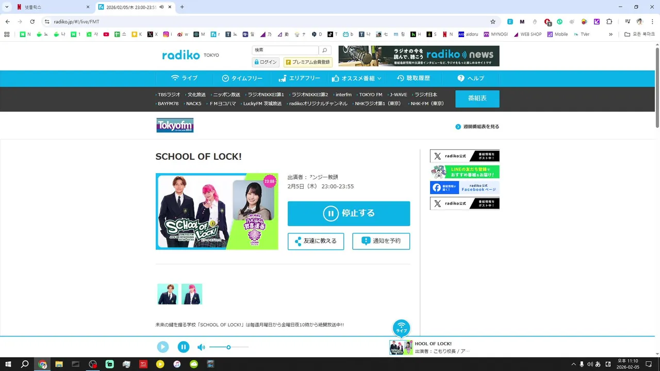Pause playback with the blue pause button
Viewport: 660px width, 371px height.
tap(184, 347)
